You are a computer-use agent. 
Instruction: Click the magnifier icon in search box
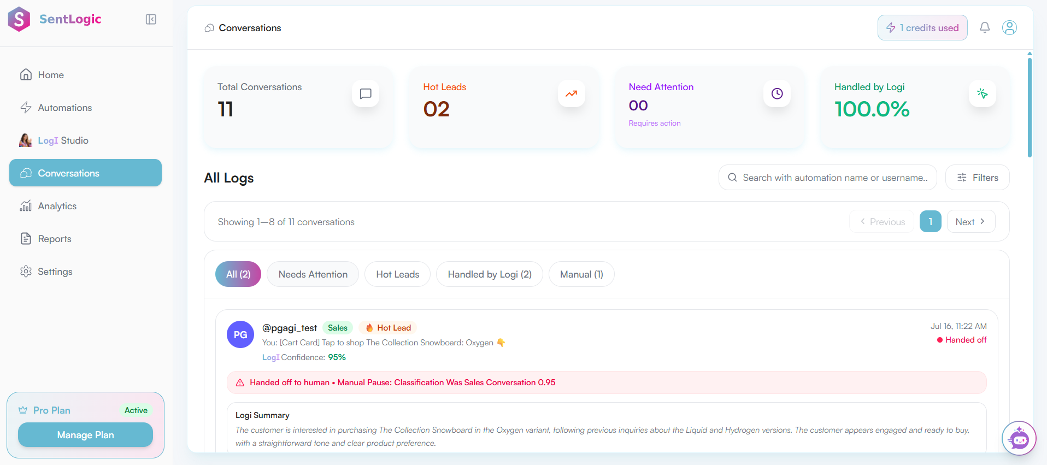(x=732, y=178)
